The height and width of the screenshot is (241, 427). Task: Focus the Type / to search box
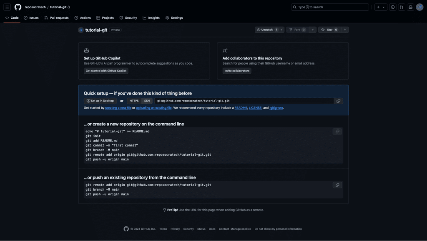330,7
